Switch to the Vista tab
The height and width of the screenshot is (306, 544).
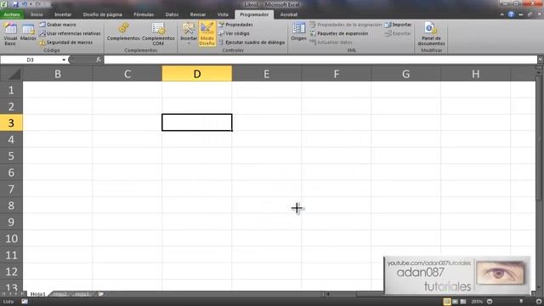[x=223, y=14]
